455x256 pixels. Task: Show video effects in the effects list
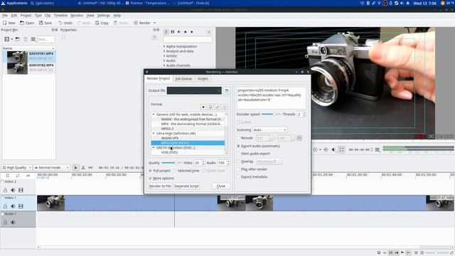[x=172, y=31]
